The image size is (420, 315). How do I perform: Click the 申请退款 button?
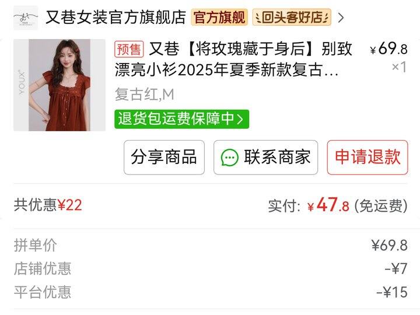[x=367, y=157]
